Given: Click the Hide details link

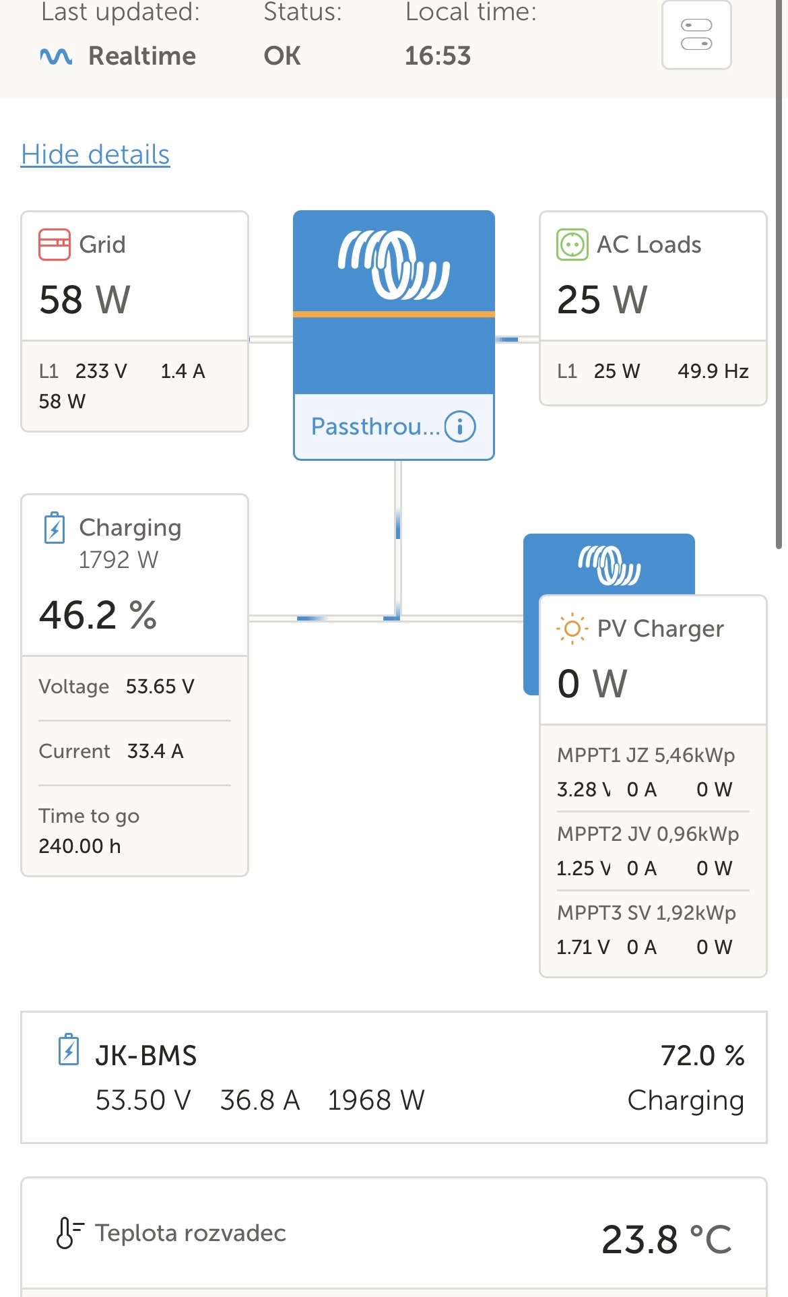Looking at the screenshot, I should tap(95, 154).
